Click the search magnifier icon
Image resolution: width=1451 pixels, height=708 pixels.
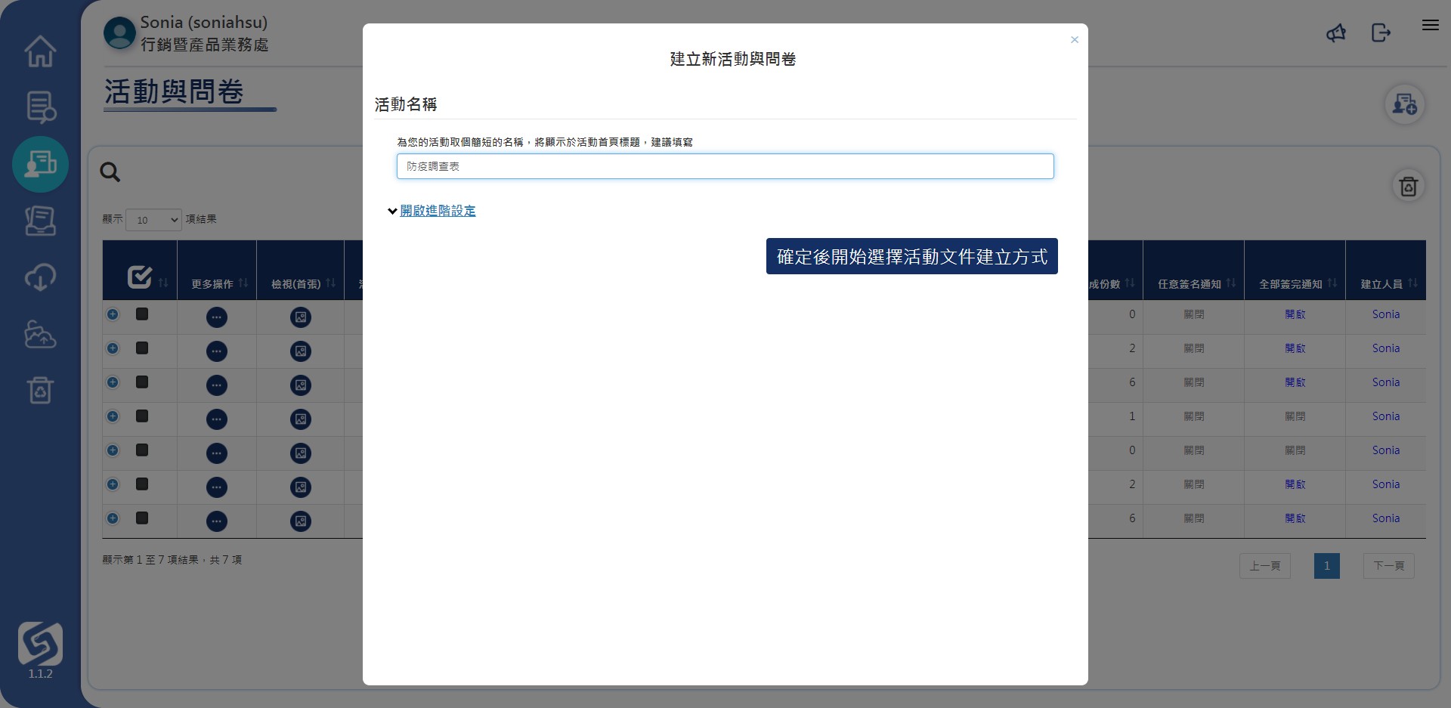tap(110, 172)
